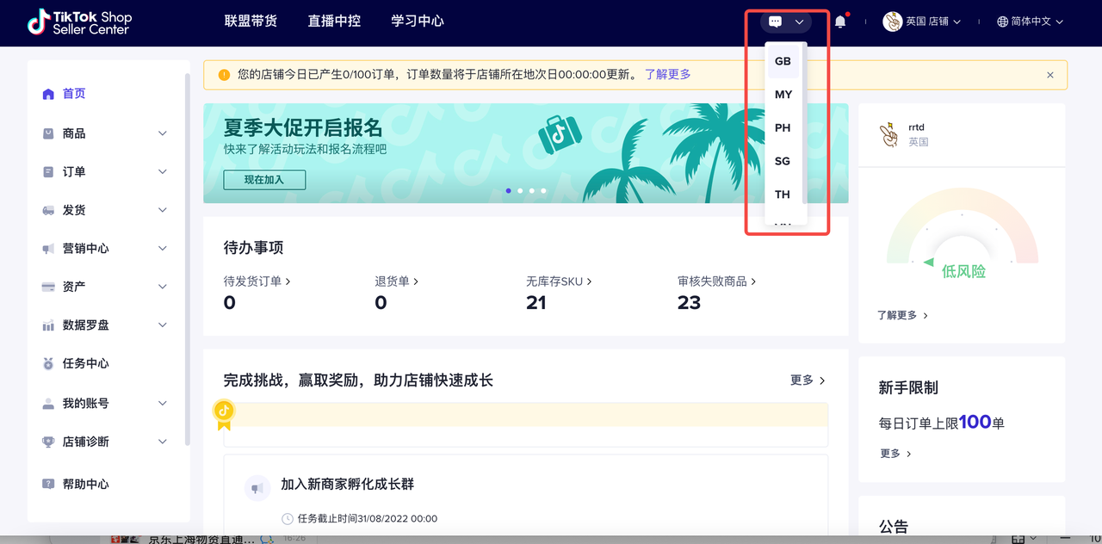Click the 首页 home icon in sidebar

[48, 94]
